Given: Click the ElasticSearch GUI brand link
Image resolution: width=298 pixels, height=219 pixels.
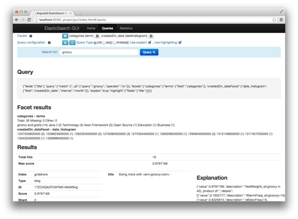Looking at the screenshot, I should click(x=62, y=28).
